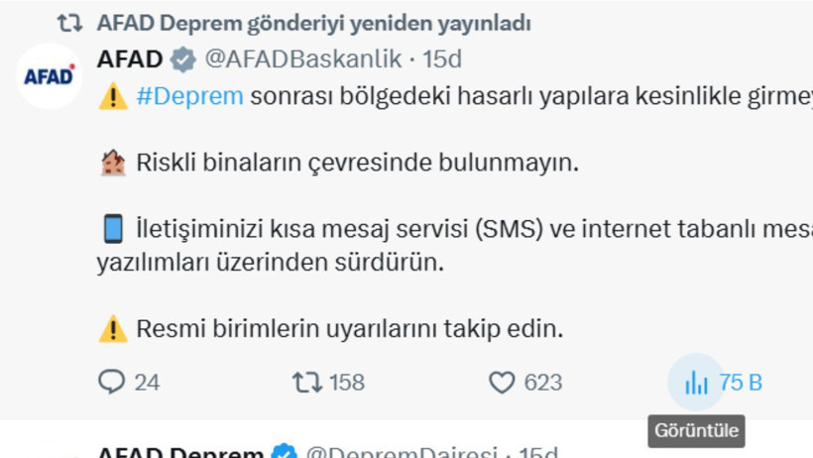Visit the @AFADBaskanlik handle
The width and height of the screenshot is (813, 458).
tap(302, 59)
